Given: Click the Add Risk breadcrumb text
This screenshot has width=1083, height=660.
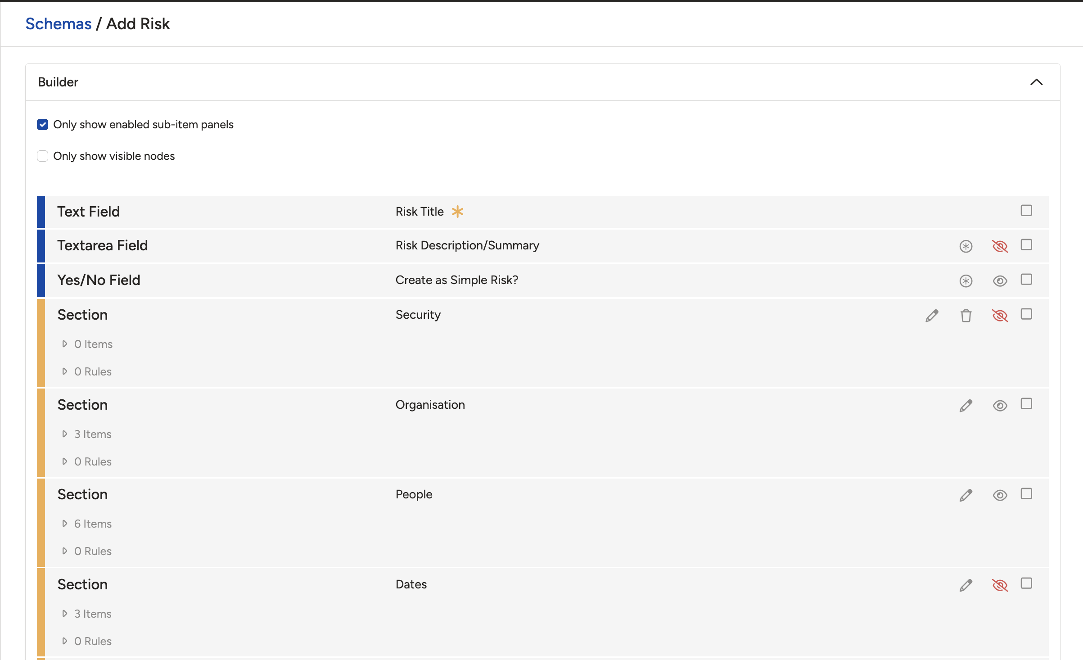Looking at the screenshot, I should pyautogui.click(x=138, y=24).
